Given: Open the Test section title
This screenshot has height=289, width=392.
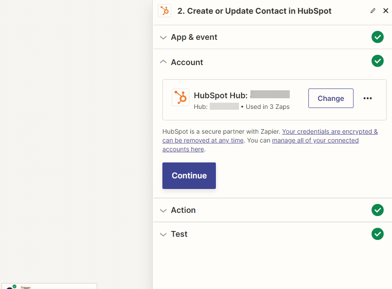Looking at the screenshot, I should coord(179,234).
